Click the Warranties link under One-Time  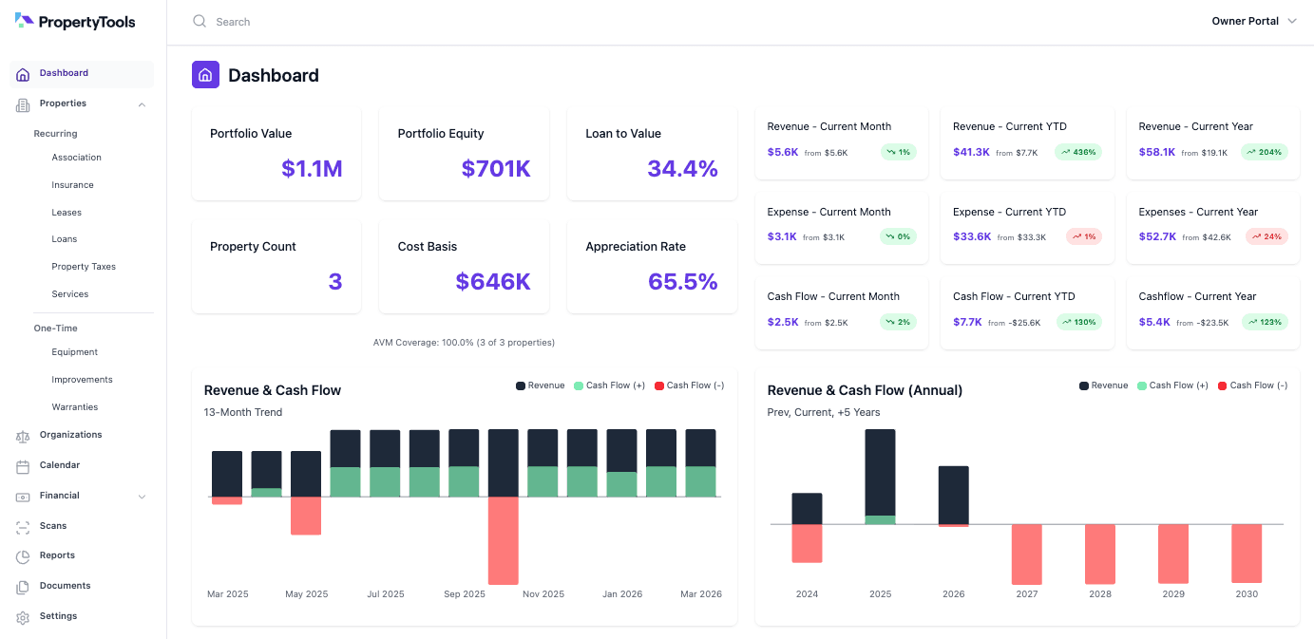point(73,406)
